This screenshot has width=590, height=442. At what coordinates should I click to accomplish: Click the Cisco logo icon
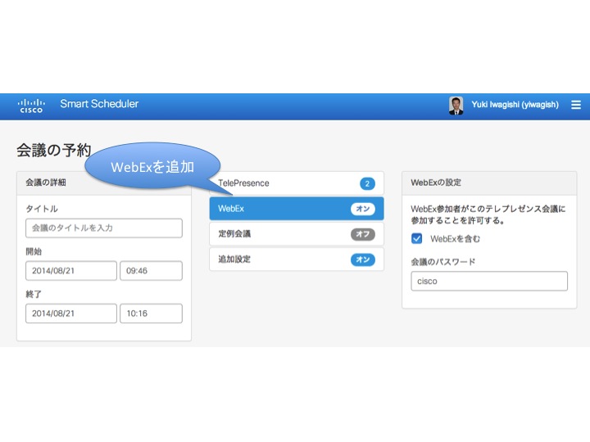[x=31, y=105]
